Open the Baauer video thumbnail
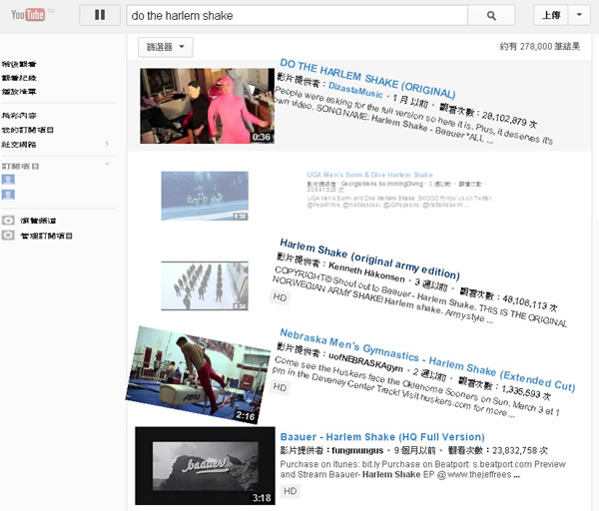The height and width of the screenshot is (511, 599). tap(205, 465)
